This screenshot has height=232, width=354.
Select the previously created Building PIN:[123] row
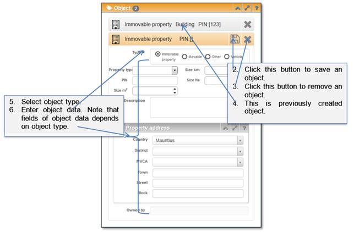click(x=176, y=25)
